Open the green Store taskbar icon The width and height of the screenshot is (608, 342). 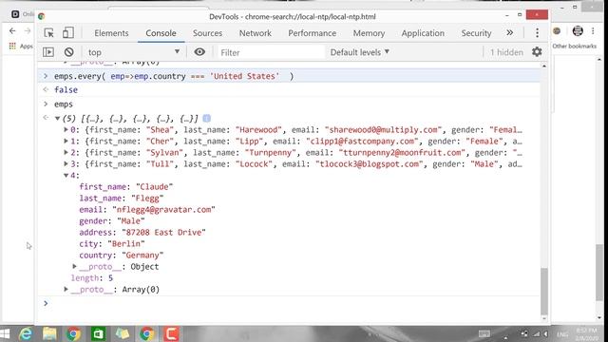coord(98,333)
